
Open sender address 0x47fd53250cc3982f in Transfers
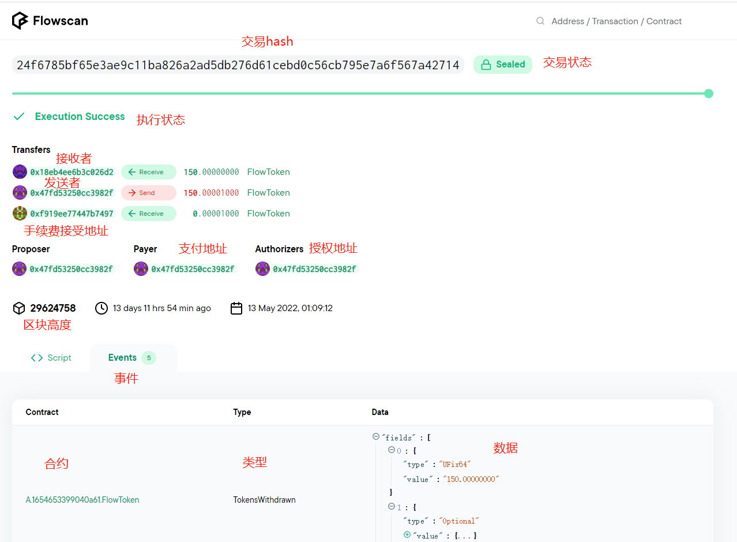click(72, 193)
